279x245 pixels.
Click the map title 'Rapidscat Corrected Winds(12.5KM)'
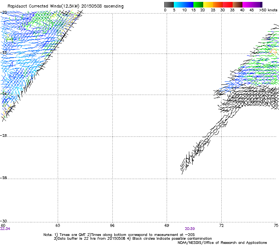[43, 6]
